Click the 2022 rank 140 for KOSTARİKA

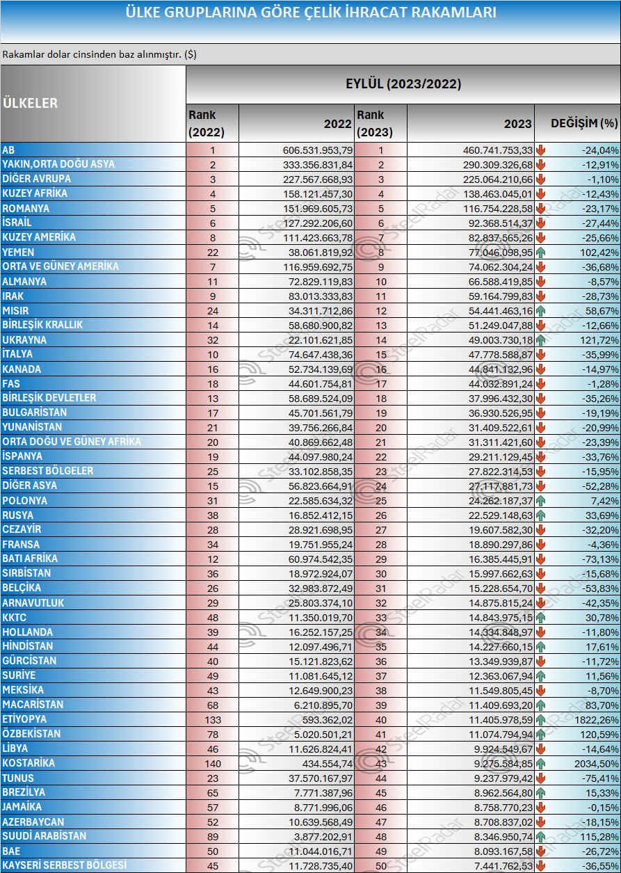tap(213, 763)
